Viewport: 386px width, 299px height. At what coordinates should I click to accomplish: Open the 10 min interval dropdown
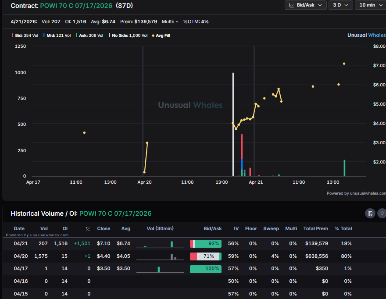click(x=370, y=5)
